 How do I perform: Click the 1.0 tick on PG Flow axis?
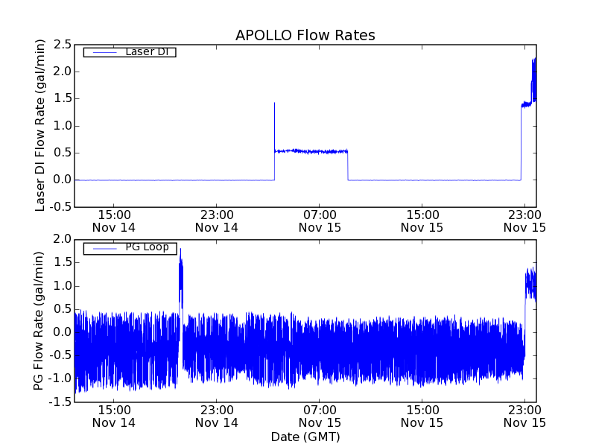[63, 286]
